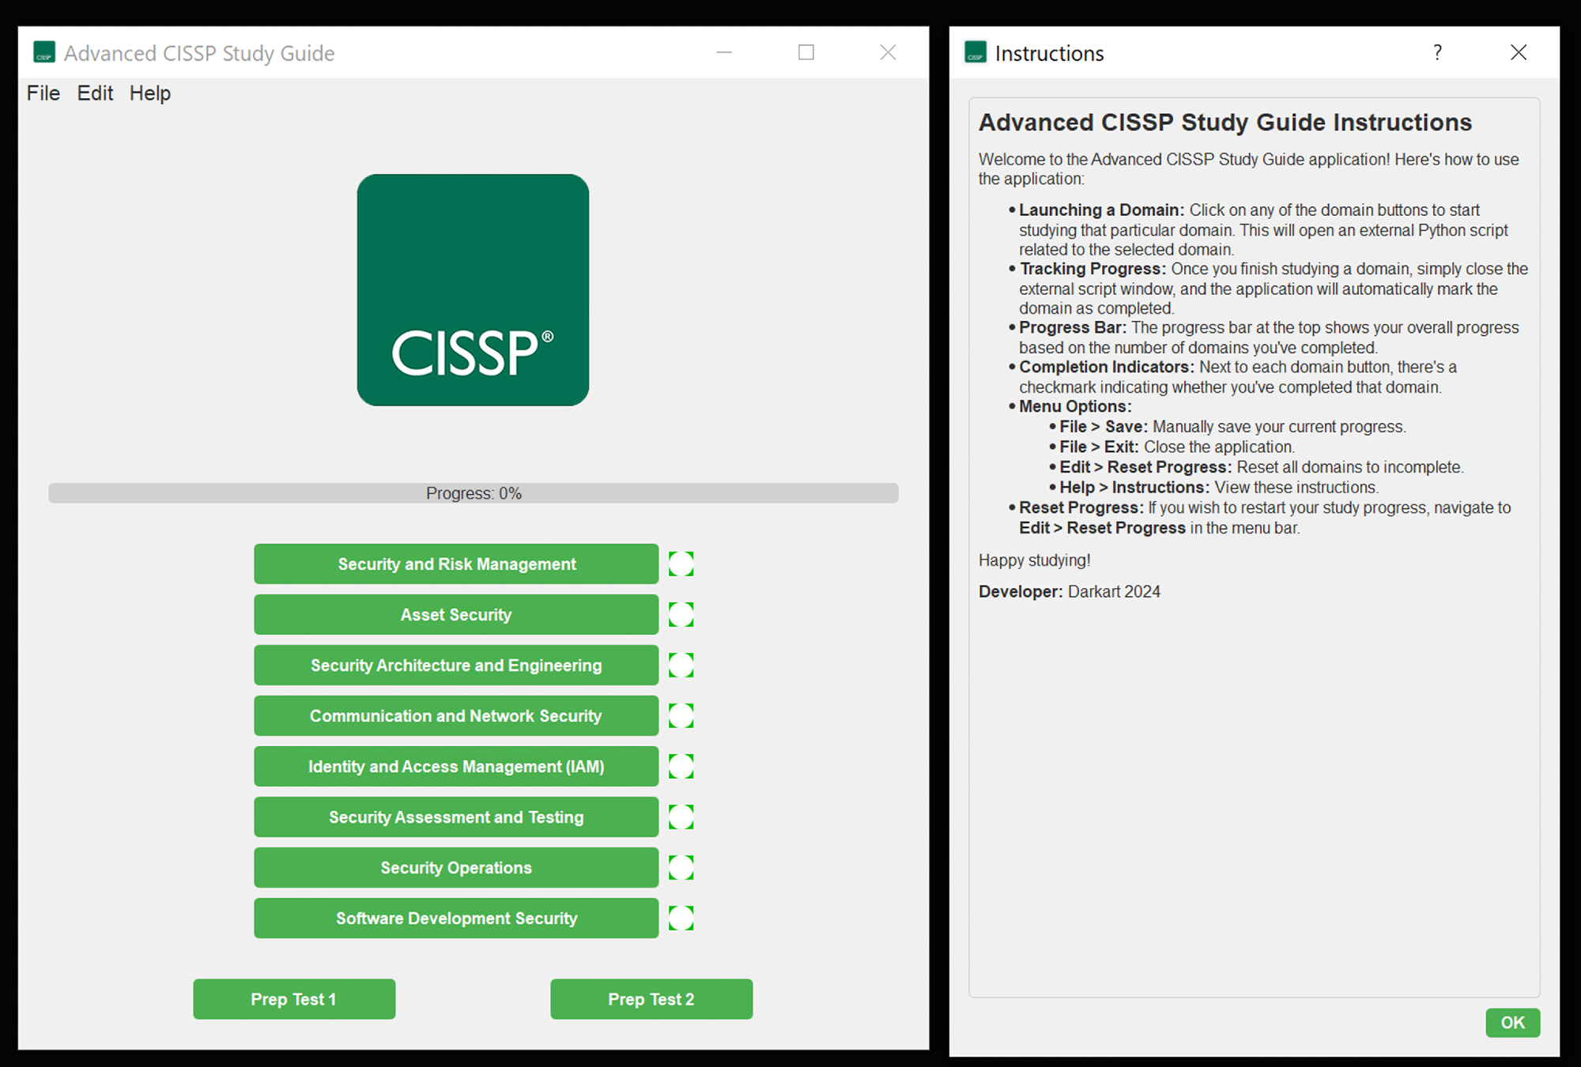This screenshot has width=1581, height=1067.
Task: Click the Instructions dialog title-bar icon
Action: pyautogui.click(x=975, y=52)
